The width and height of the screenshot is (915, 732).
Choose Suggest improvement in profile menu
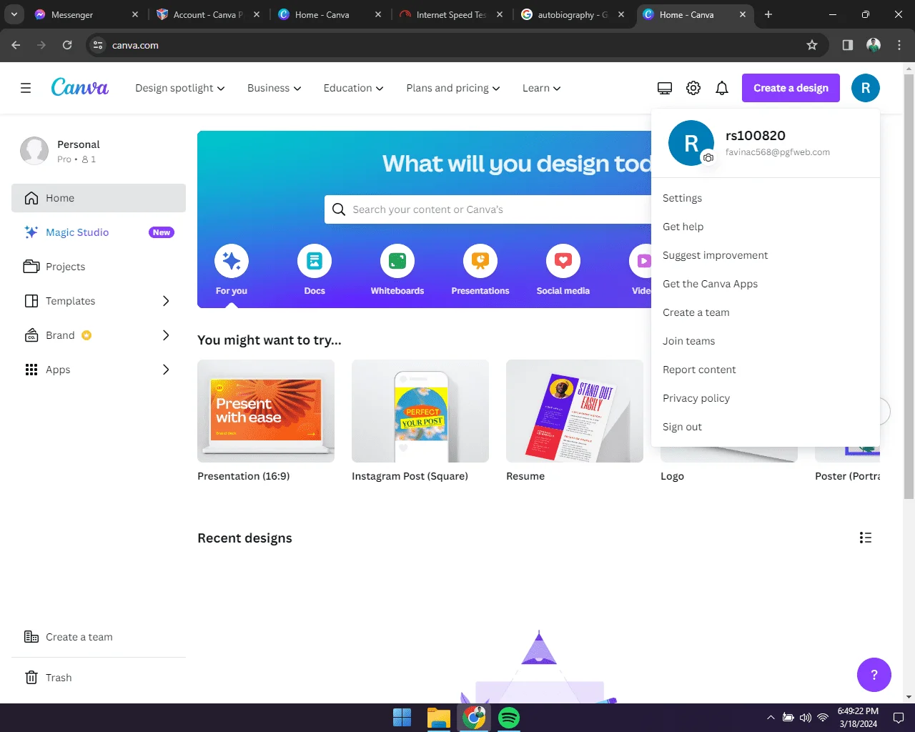[x=766, y=255]
